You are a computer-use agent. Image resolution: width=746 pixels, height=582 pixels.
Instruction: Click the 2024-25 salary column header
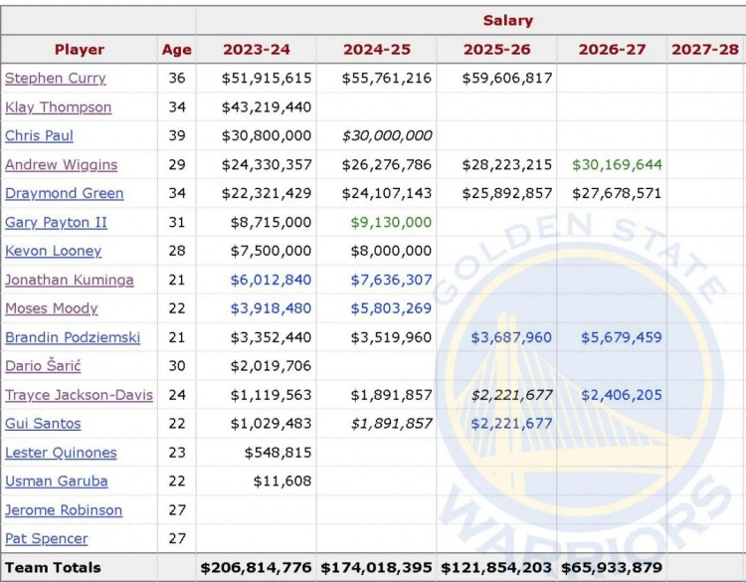pyautogui.click(x=377, y=49)
